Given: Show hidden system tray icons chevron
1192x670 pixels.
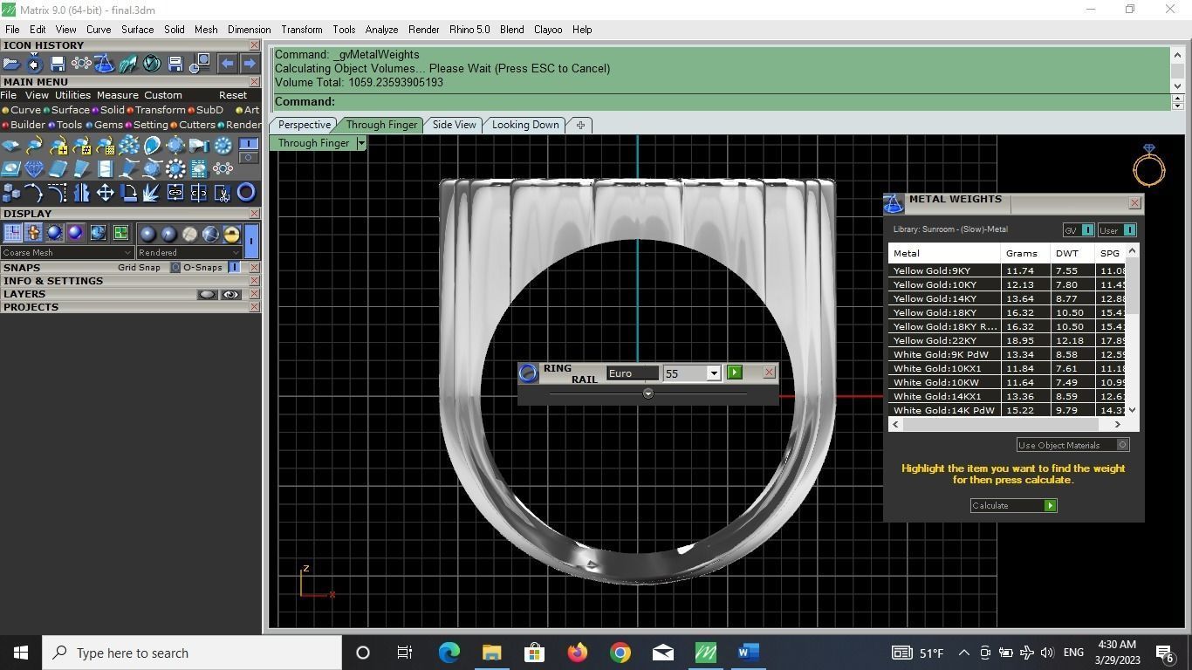Looking at the screenshot, I should [963, 653].
